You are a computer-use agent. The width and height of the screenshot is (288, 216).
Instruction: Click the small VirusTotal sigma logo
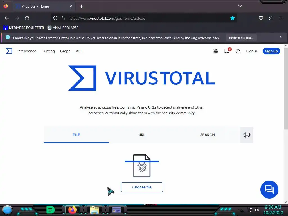9,51
